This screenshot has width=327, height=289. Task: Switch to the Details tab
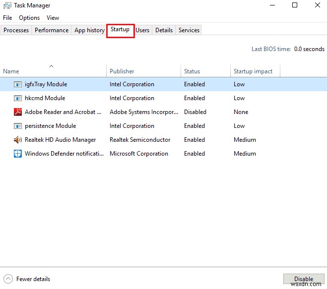pos(164,30)
